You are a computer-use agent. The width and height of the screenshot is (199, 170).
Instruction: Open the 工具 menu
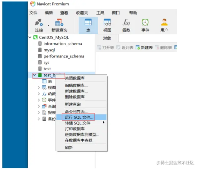point(100,13)
